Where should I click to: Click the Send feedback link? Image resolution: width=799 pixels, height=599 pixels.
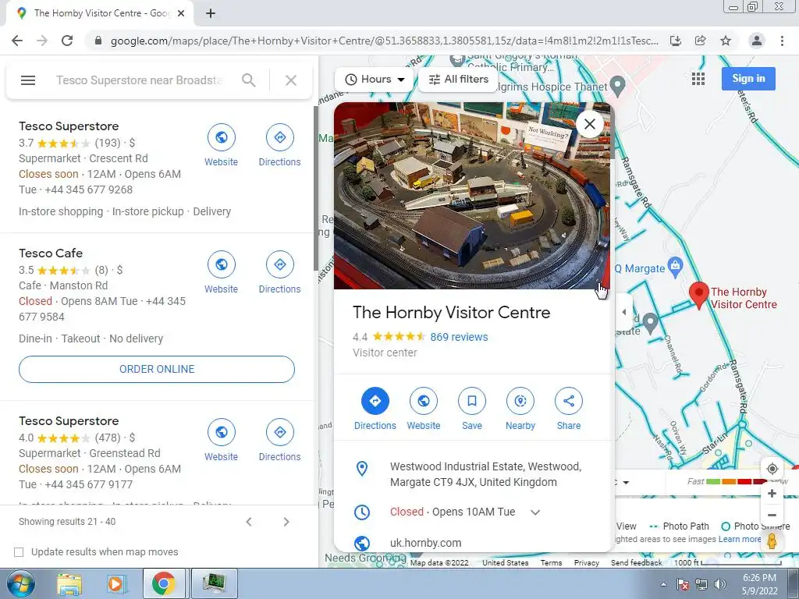coord(637,563)
